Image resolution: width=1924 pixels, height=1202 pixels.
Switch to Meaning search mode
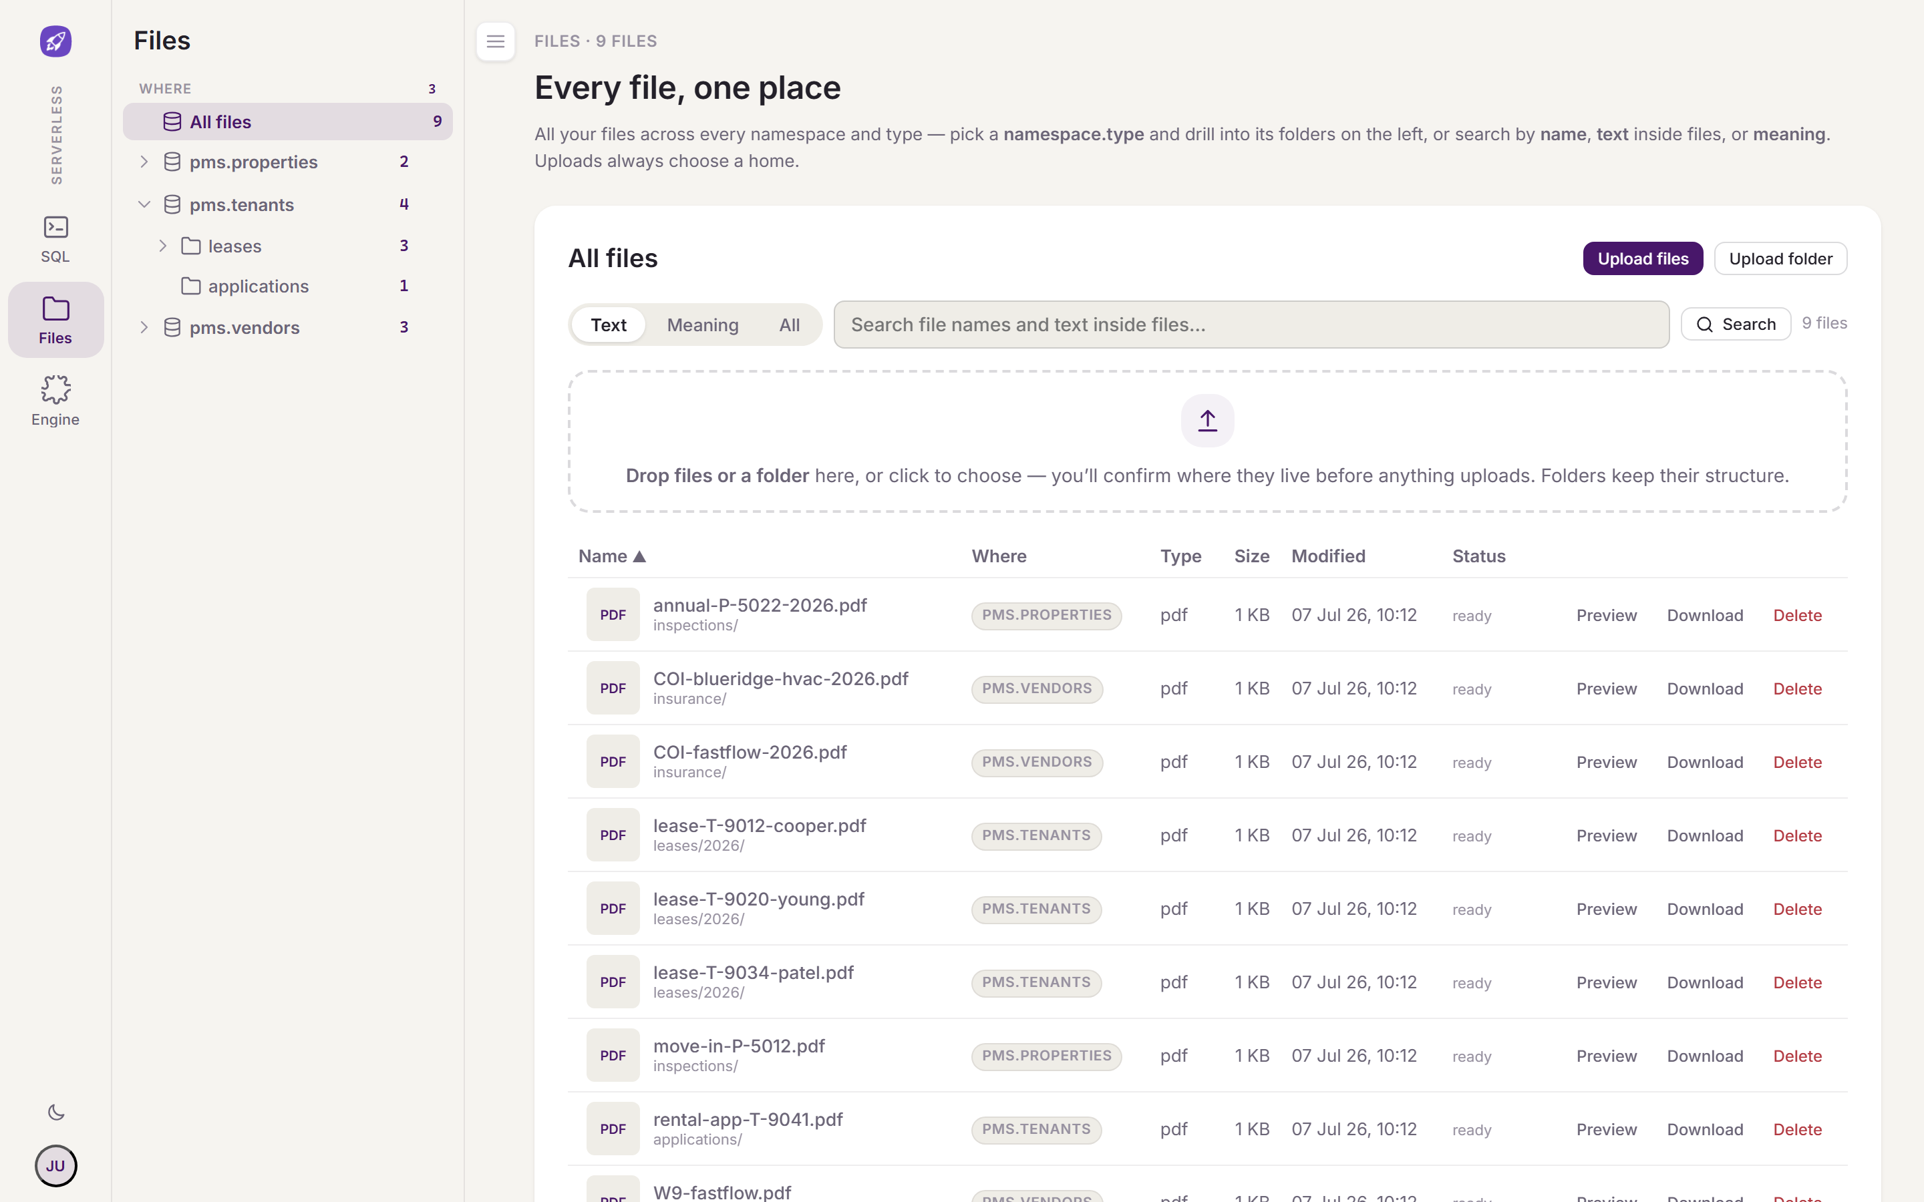coord(703,325)
